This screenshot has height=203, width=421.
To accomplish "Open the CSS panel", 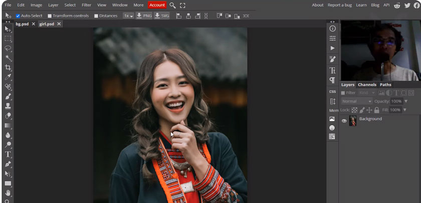I will click(x=332, y=91).
